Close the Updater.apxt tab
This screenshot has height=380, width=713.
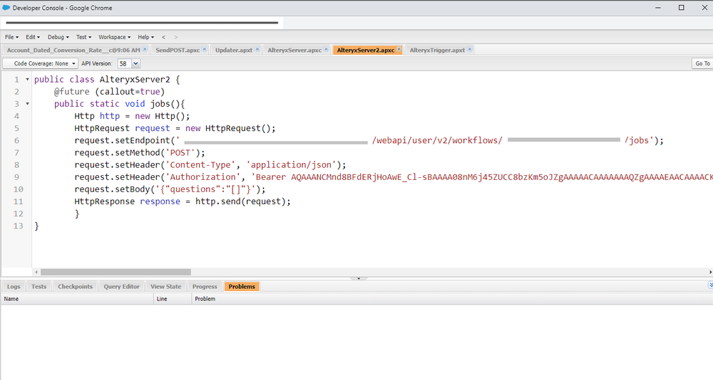pyautogui.click(x=257, y=49)
